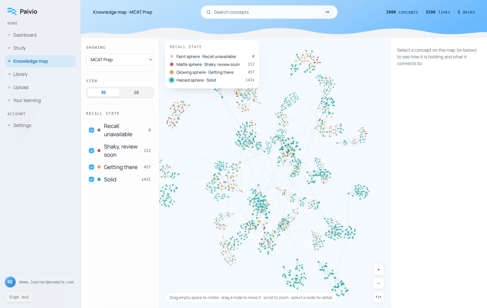Image resolution: width=487 pixels, height=308 pixels.
Task: Click the '5 decks' counter
Action: pos(466,12)
